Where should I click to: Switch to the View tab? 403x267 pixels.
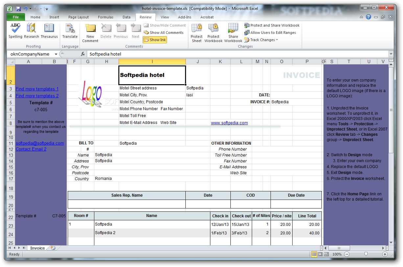coord(165,17)
